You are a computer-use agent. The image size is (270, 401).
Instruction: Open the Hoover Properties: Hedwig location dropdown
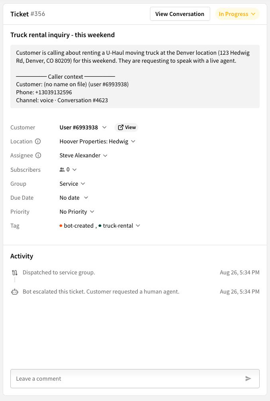click(97, 141)
